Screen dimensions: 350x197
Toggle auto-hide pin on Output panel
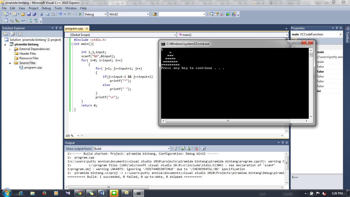(x=283, y=143)
